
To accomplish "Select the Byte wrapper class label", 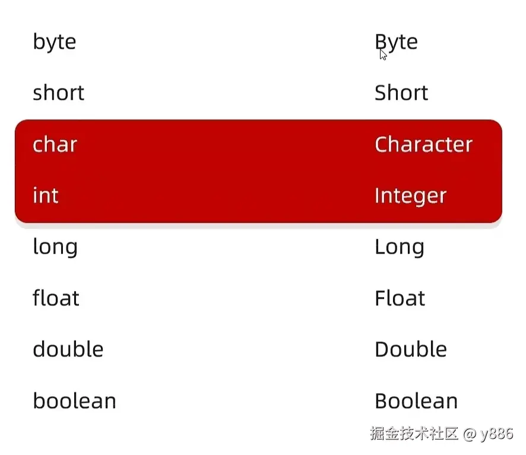I will (x=396, y=43).
